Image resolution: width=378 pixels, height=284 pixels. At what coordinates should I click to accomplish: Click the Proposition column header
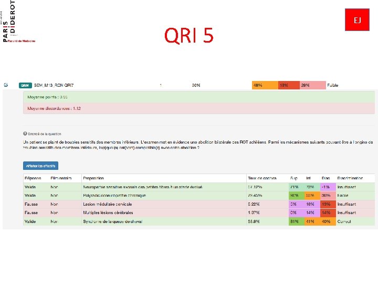click(93, 178)
